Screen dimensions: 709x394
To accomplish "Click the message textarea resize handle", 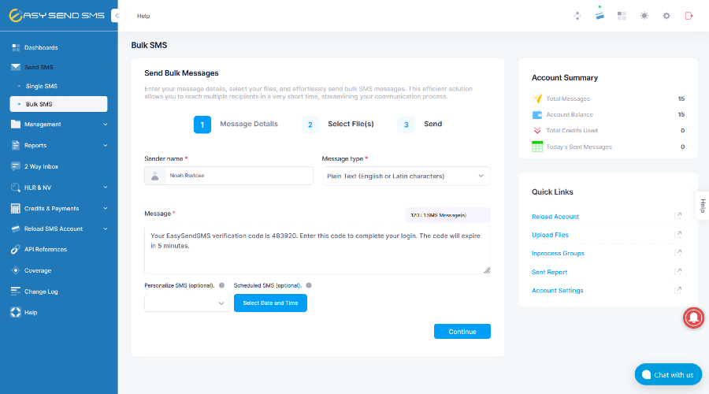I will pos(487,270).
